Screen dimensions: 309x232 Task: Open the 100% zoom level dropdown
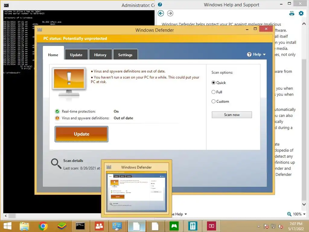(x=299, y=214)
